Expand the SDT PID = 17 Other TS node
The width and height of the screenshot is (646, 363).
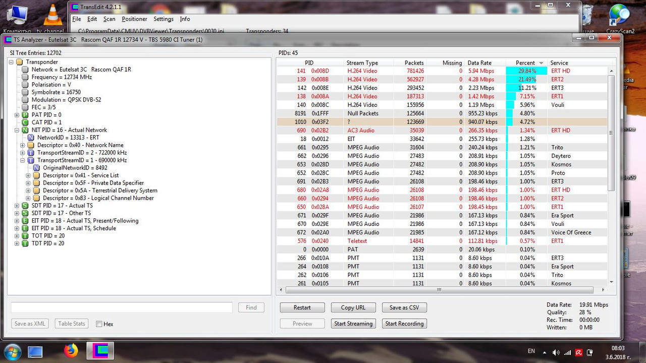tap(17, 213)
